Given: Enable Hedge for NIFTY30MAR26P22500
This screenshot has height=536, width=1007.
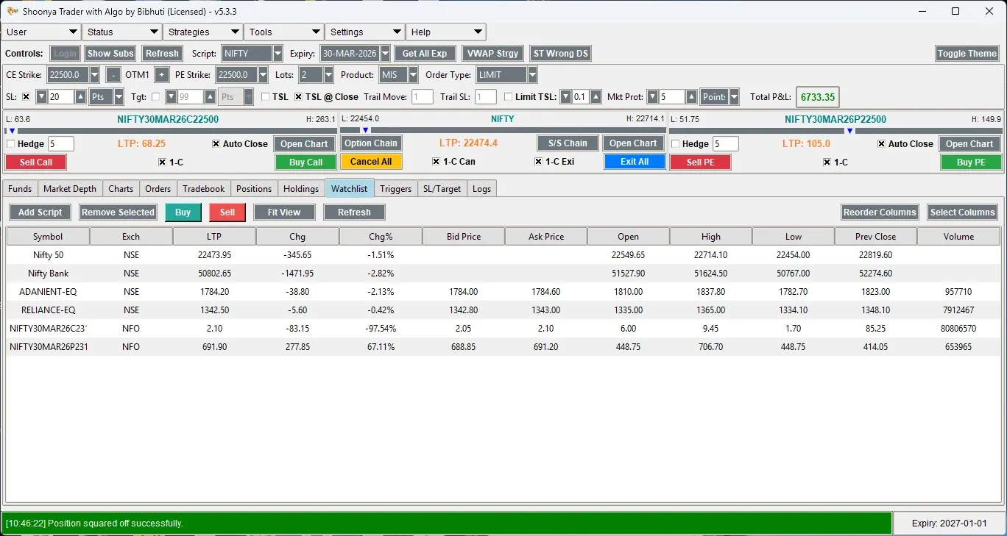Looking at the screenshot, I should (x=676, y=144).
